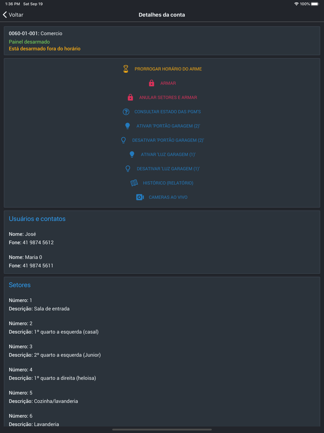Tap the filled lightbulb icon for Portão Garagem

(128, 126)
